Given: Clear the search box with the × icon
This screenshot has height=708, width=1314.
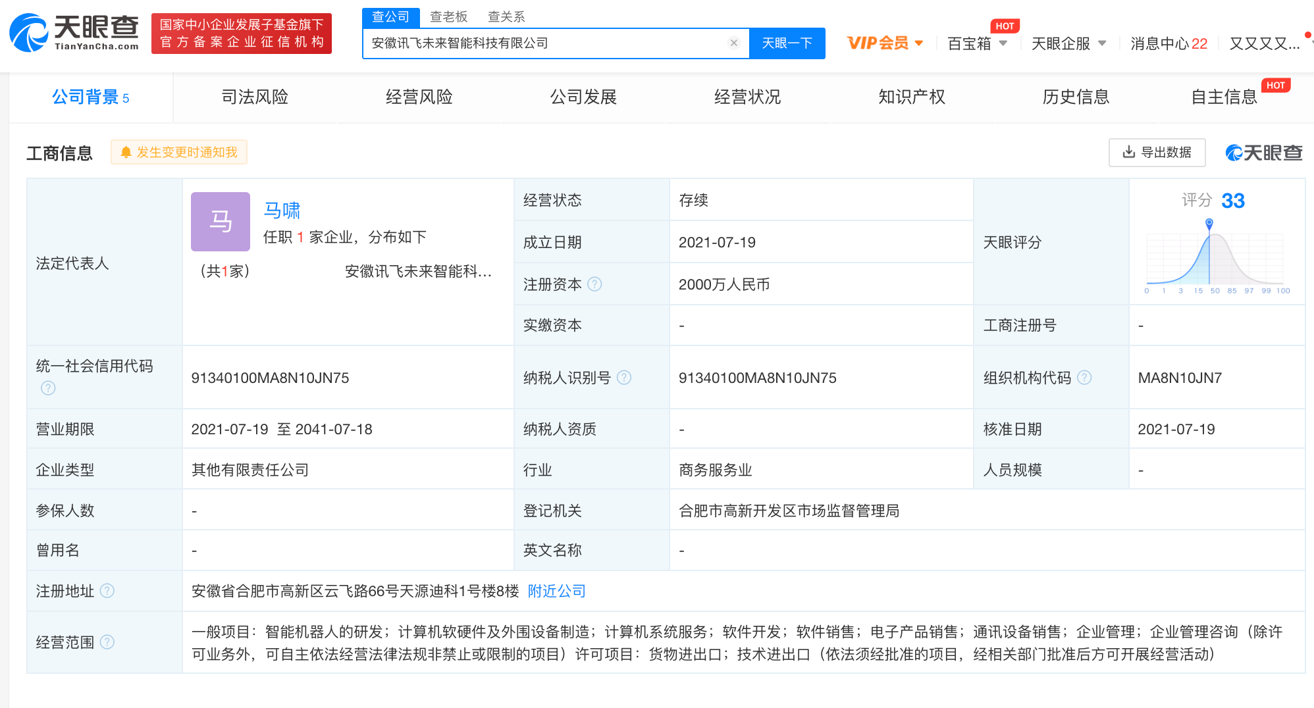Looking at the screenshot, I should [734, 43].
